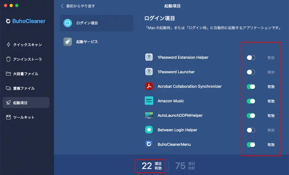Screen dimensions: 289x175
Task: Click the 起動項目 window title
Action: [x=172, y=6]
